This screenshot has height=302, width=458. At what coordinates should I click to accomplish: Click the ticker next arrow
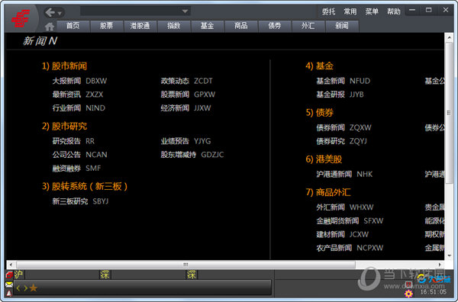pos(26,288)
